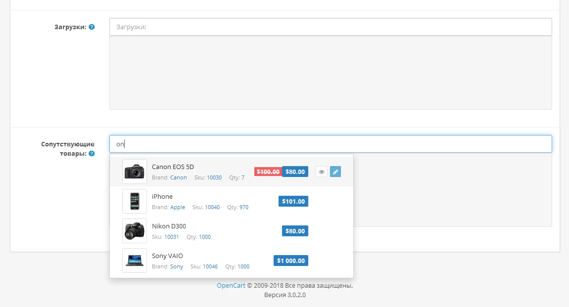The height and width of the screenshot is (307, 569).
Task: Click the Apple brand link
Action: [x=178, y=207]
